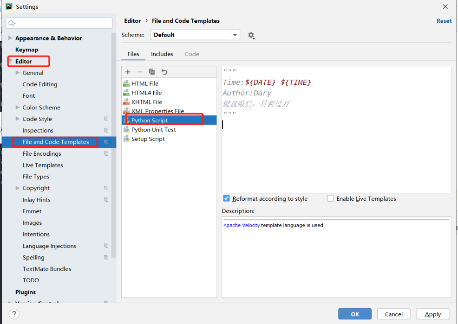This screenshot has width=458, height=324.
Task: Click the Apply button
Action: (x=432, y=314)
